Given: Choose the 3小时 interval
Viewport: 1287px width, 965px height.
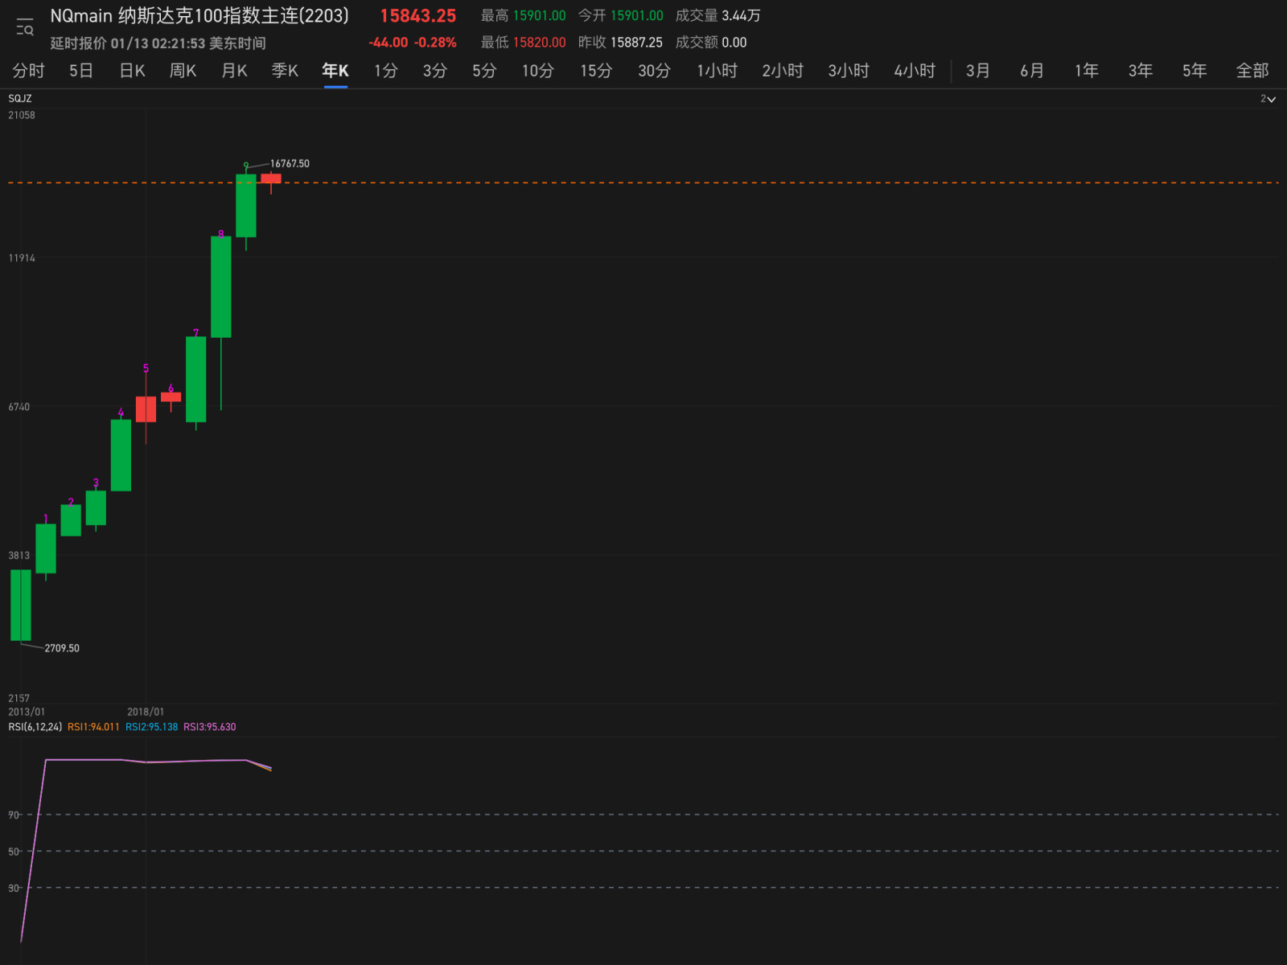Looking at the screenshot, I should [x=849, y=71].
